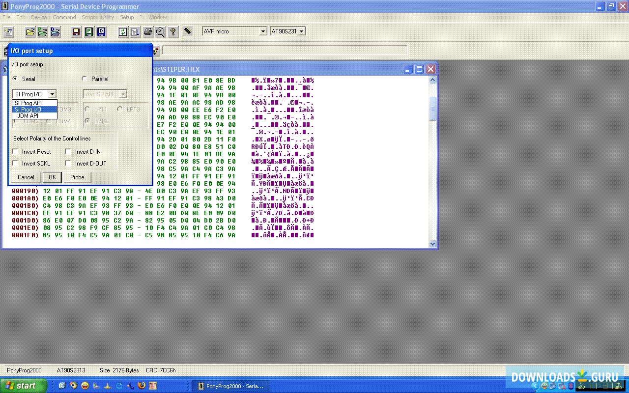Open a device file via yellow folder icon
Screen dimensions: 629x393
coord(30,32)
